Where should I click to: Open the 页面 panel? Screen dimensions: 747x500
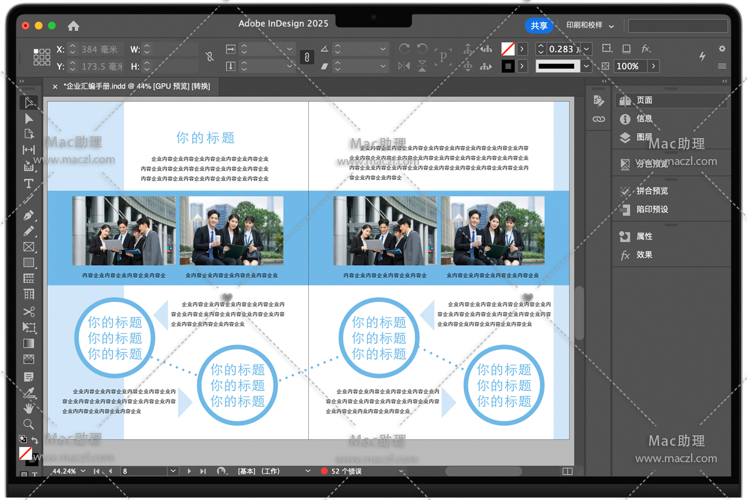pos(644,100)
